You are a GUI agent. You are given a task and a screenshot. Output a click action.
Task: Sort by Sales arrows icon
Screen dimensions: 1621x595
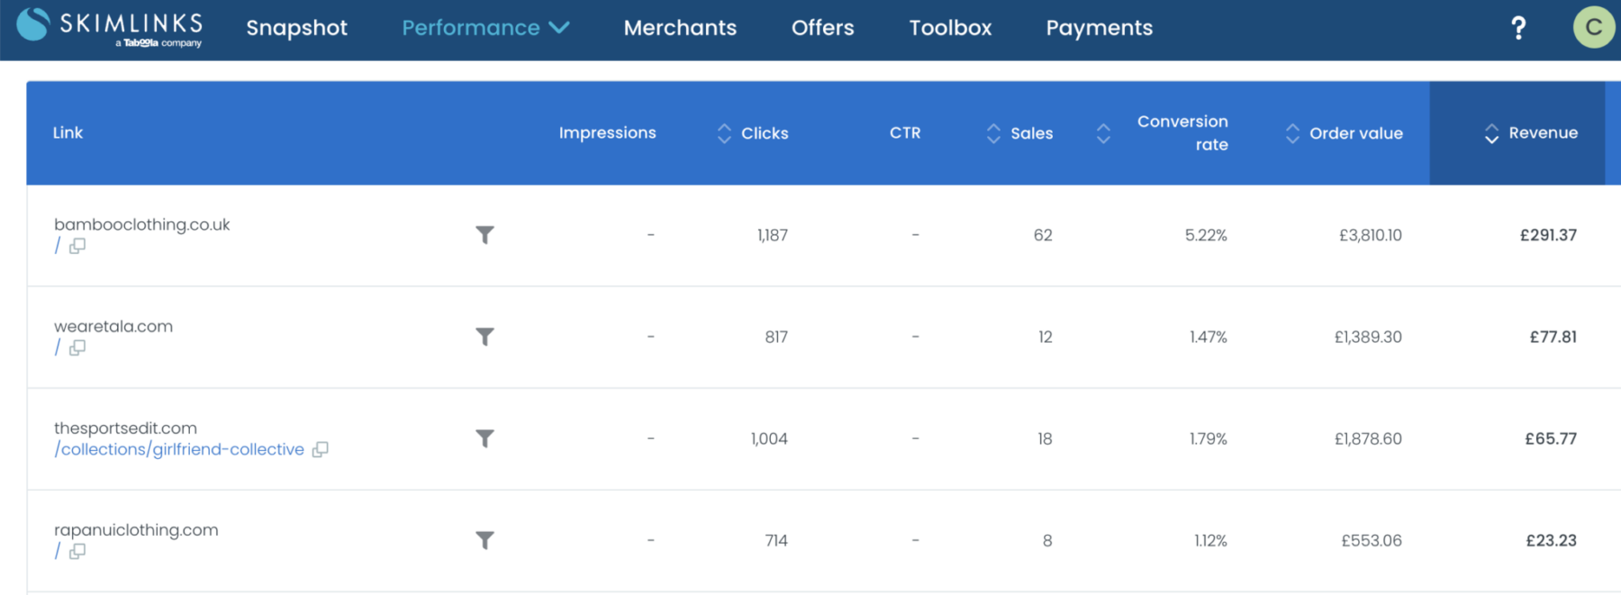pos(993,133)
